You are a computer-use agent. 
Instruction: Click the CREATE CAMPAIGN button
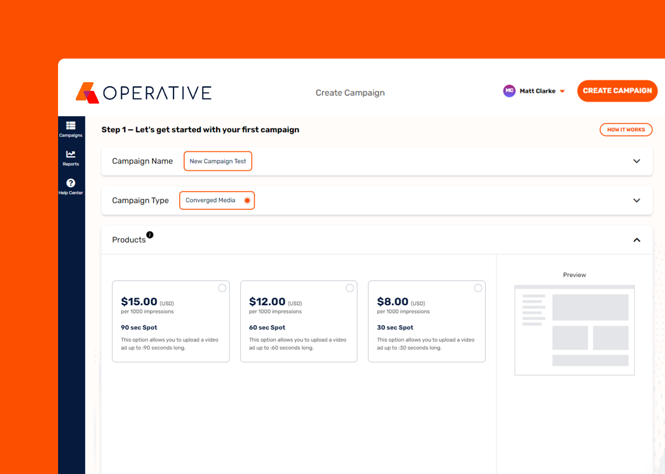tap(617, 91)
